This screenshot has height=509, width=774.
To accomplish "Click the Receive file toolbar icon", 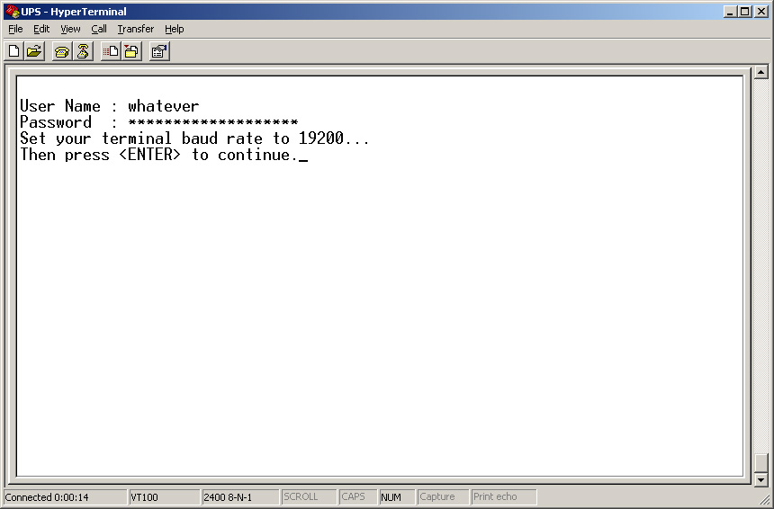I will (131, 51).
